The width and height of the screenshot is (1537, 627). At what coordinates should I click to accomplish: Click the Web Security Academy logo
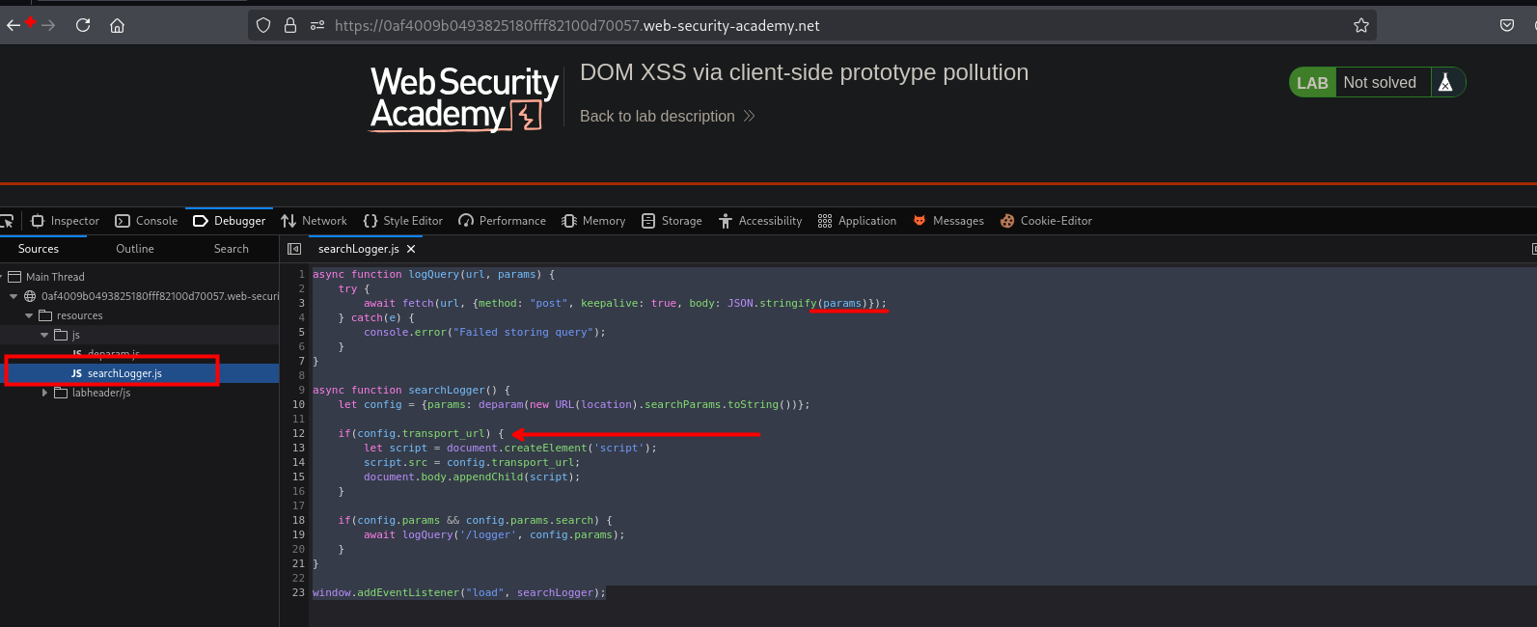click(464, 98)
